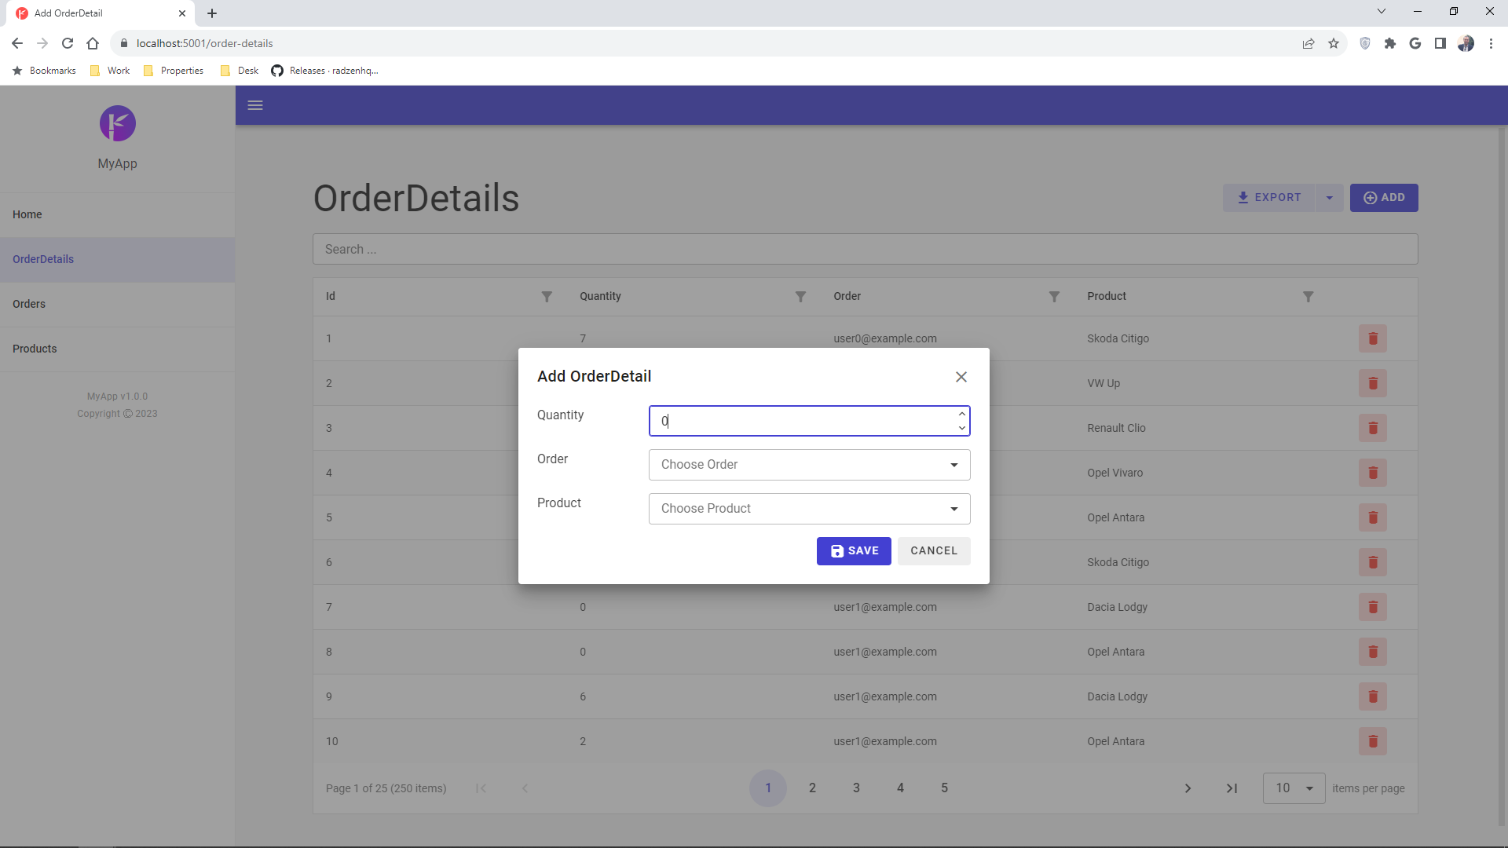Open Orders in the sidebar
The width and height of the screenshot is (1508, 848).
click(117, 304)
